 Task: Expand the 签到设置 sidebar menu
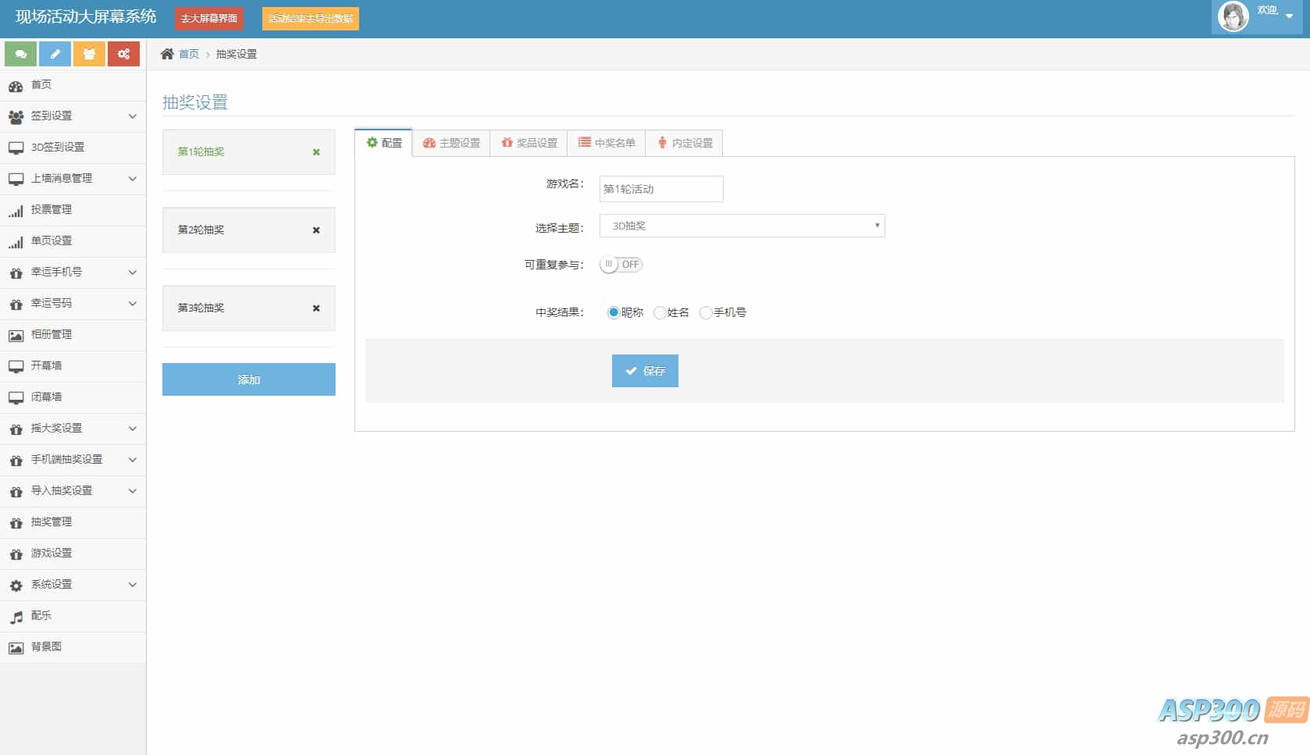click(73, 116)
